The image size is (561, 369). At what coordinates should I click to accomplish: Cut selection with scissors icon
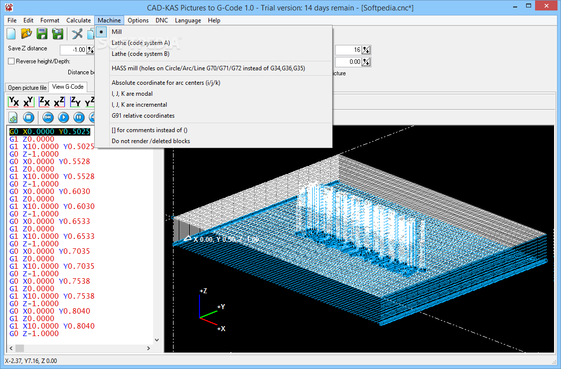point(77,33)
